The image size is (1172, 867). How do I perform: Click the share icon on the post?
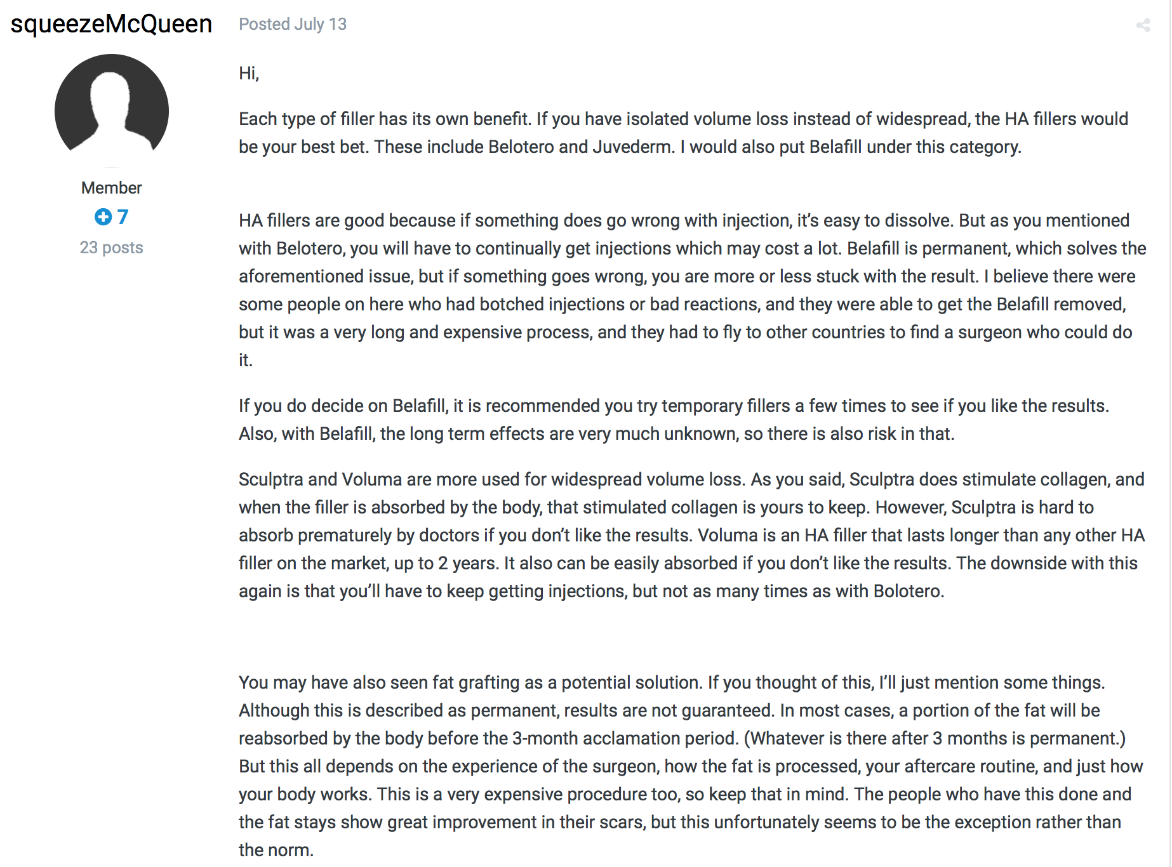[x=1143, y=25]
